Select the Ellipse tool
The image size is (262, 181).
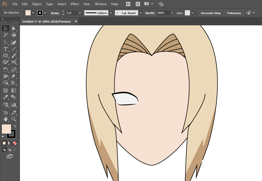coord(6,55)
